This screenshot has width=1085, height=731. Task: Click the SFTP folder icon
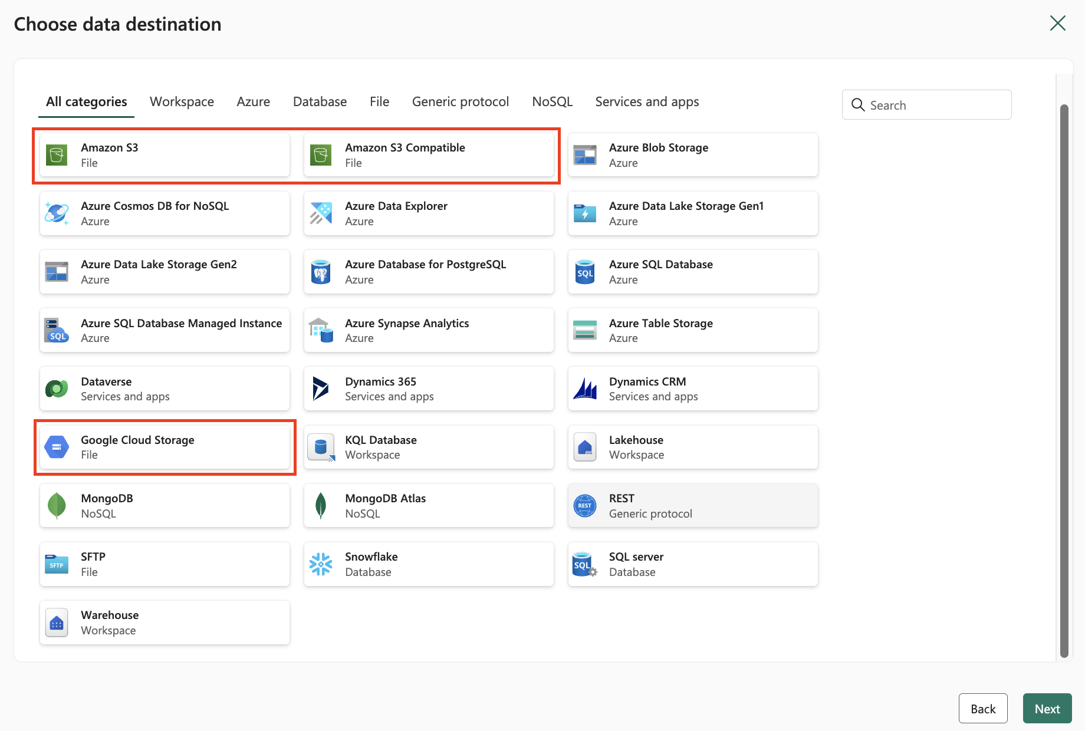coord(57,564)
